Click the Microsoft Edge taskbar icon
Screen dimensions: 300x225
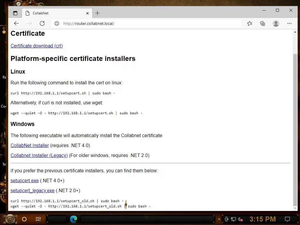coord(74,219)
